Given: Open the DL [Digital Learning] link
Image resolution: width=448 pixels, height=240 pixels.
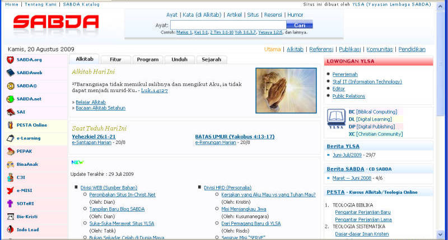Looking at the screenshot, I should click(370, 119).
